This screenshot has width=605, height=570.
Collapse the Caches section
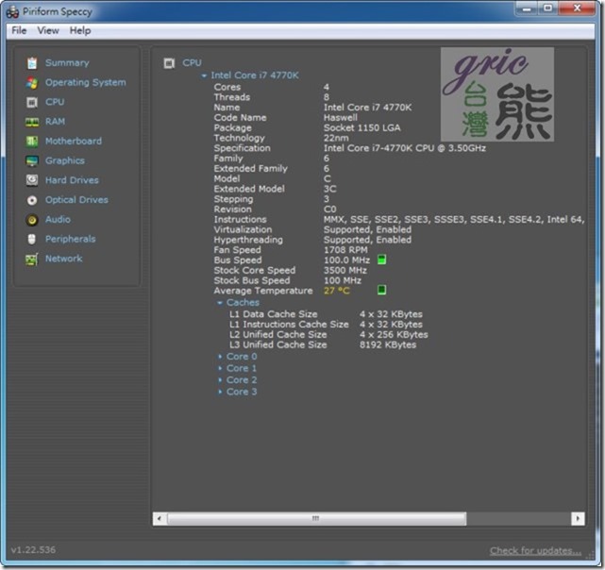[x=220, y=303]
